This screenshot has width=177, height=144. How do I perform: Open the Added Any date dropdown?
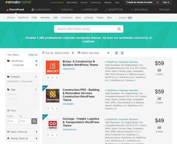pyautogui.click(x=93, y=53)
